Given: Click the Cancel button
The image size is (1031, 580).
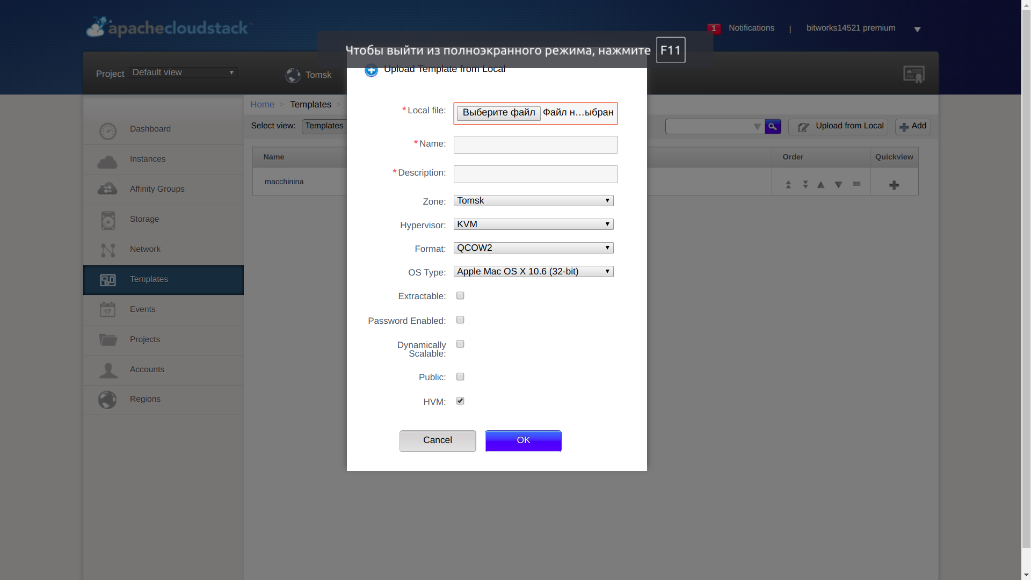Looking at the screenshot, I should tap(438, 440).
